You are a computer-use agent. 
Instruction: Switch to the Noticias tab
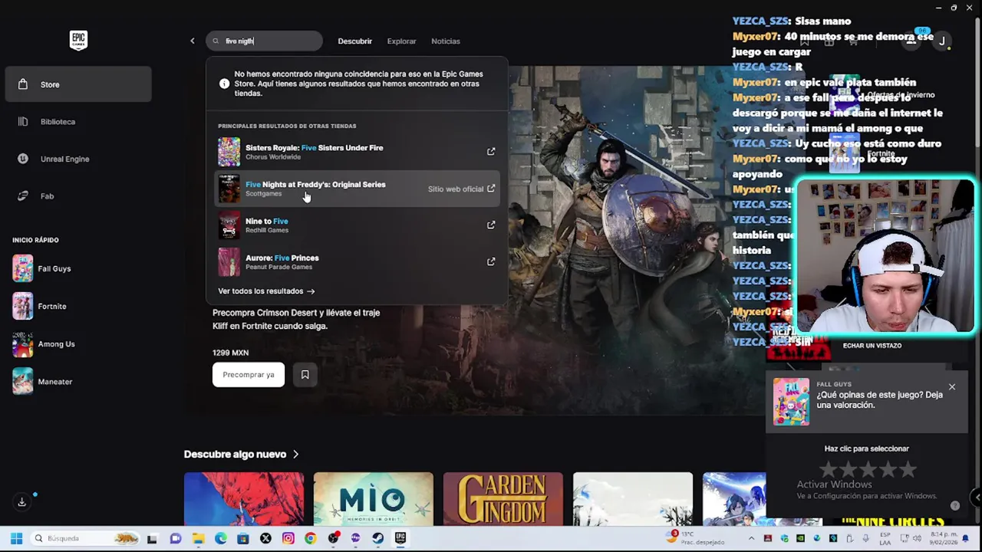[446, 41]
